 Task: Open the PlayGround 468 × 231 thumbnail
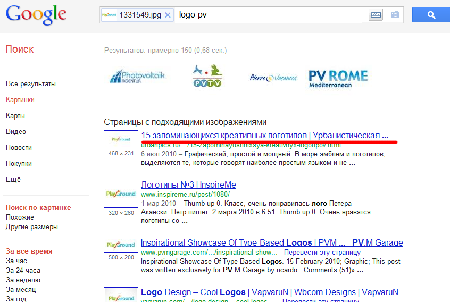click(x=121, y=139)
